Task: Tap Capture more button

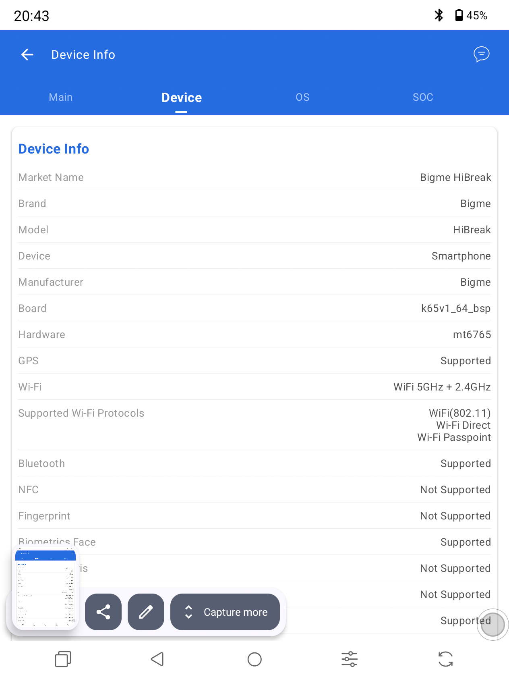Action: 225,612
